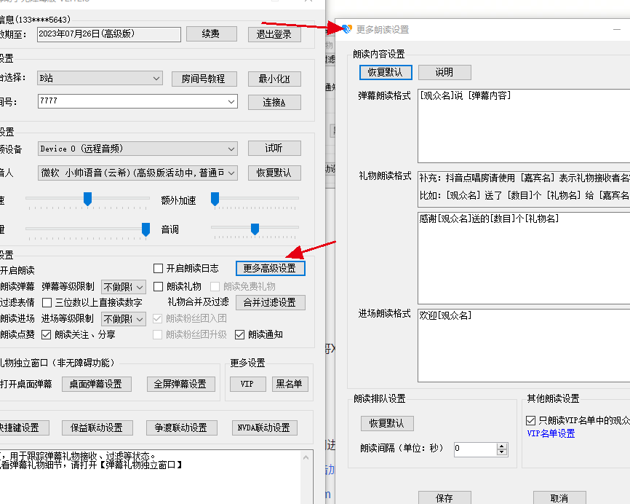Click the app icon in 更多朗读设置 title bar

[347, 29]
